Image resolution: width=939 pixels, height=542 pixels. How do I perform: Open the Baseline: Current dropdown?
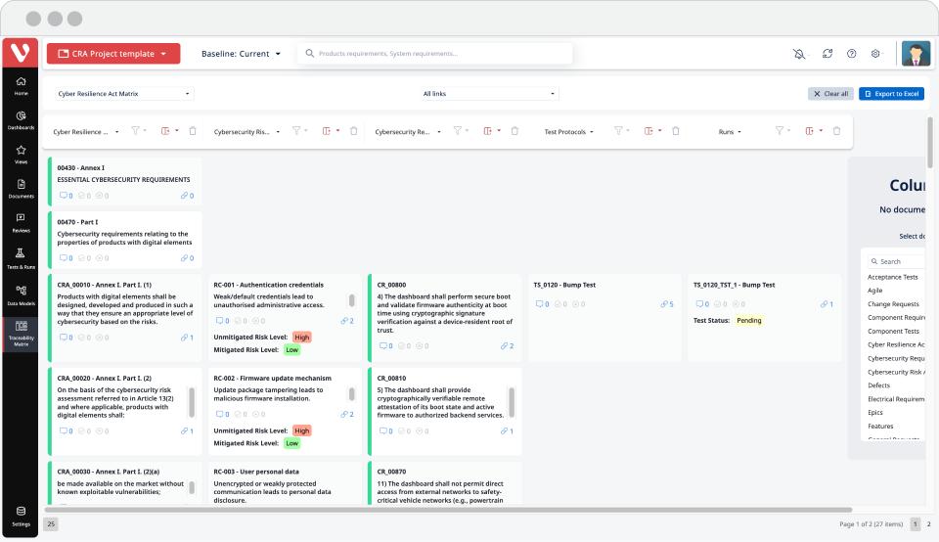click(x=241, y=53)
